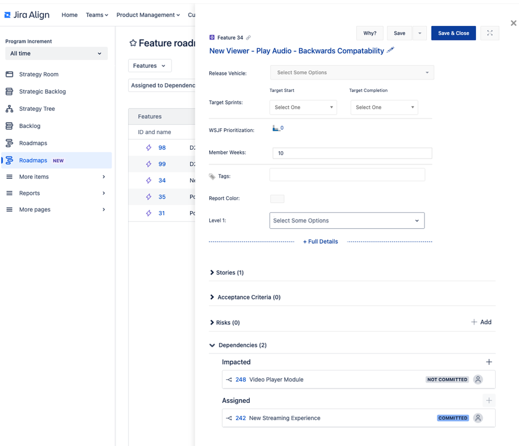This screenshot has width=519, height=446.
Task: Click the Why? button
Action: (x=370, y=33)
